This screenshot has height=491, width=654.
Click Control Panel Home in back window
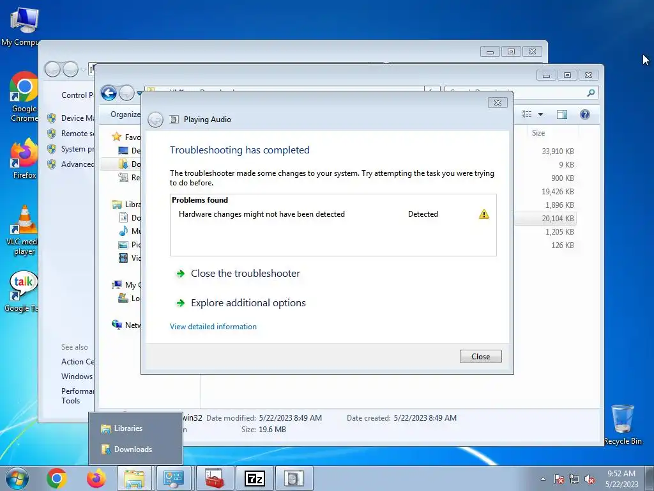tap(77, 95)
